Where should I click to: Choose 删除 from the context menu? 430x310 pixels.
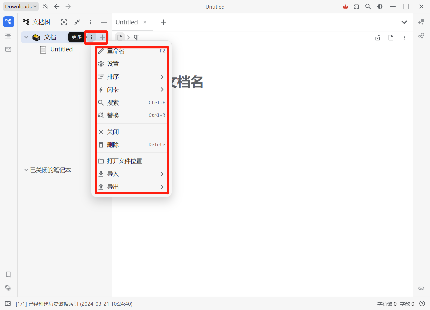[132, 144]
